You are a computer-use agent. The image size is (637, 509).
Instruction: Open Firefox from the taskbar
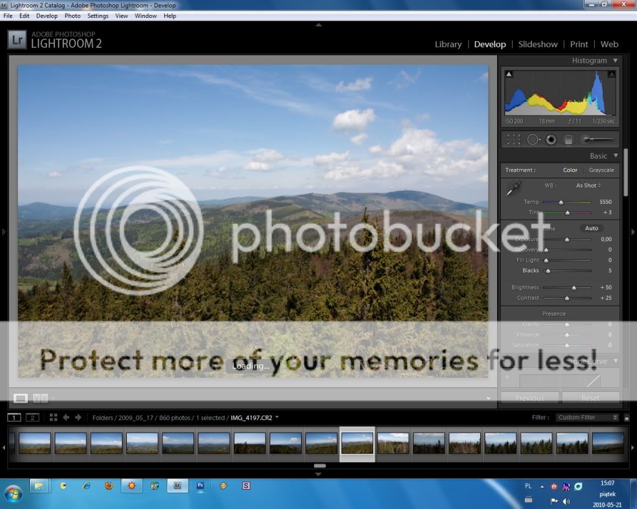pyautogui.click(x=109, y=486)
